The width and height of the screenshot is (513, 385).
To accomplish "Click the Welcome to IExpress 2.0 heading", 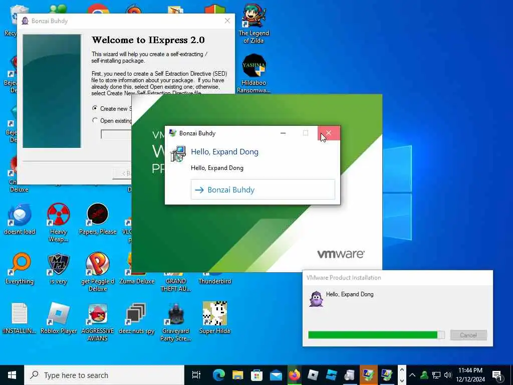I will [148, 40].
